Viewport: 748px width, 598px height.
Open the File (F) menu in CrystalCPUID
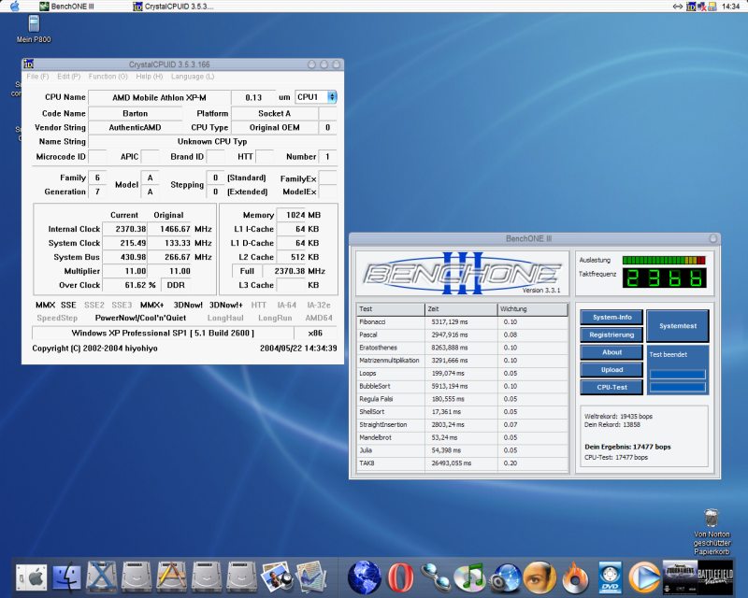click(x=38, y=76)
